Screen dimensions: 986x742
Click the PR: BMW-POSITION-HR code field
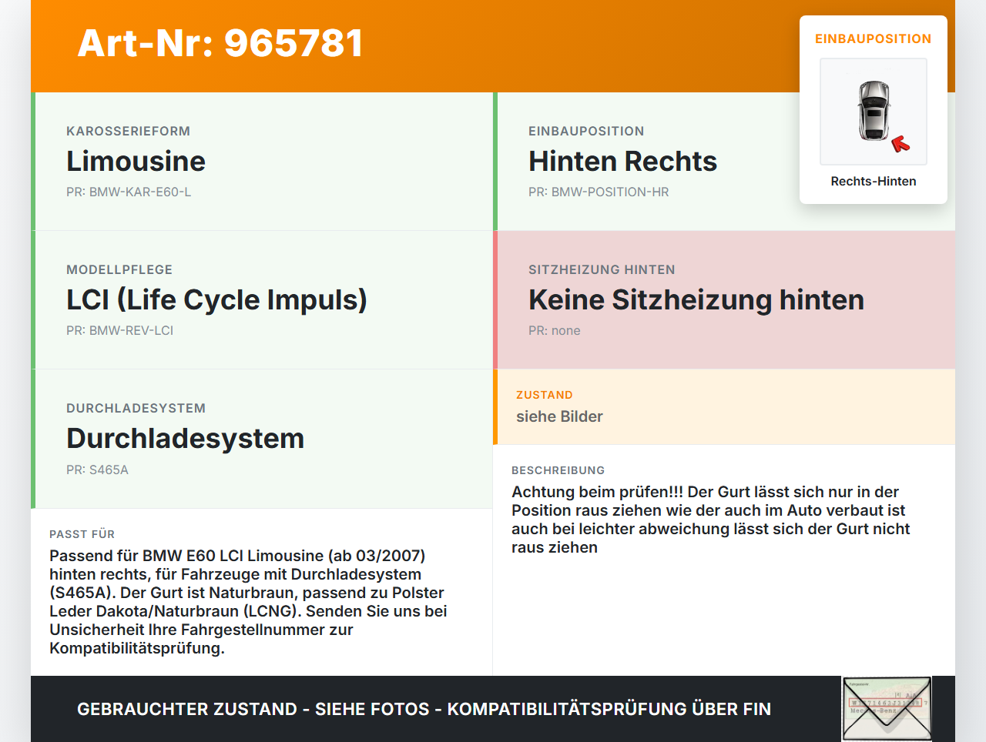[598, 192]
